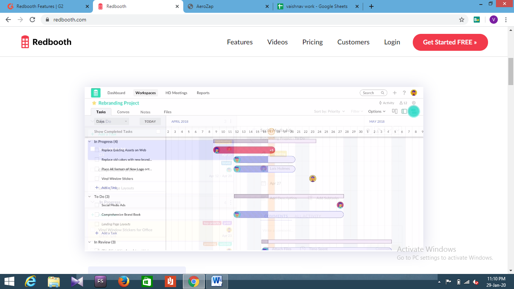
Task: Click the Redbooth logo in the site header
Action: pos(46,42)
